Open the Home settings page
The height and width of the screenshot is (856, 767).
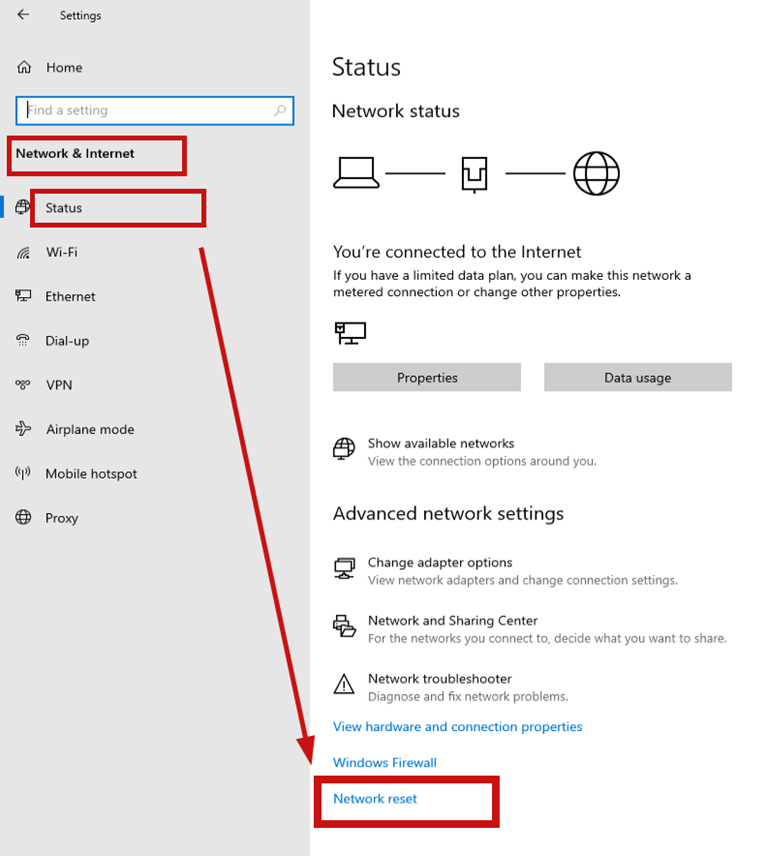point(64,68)
